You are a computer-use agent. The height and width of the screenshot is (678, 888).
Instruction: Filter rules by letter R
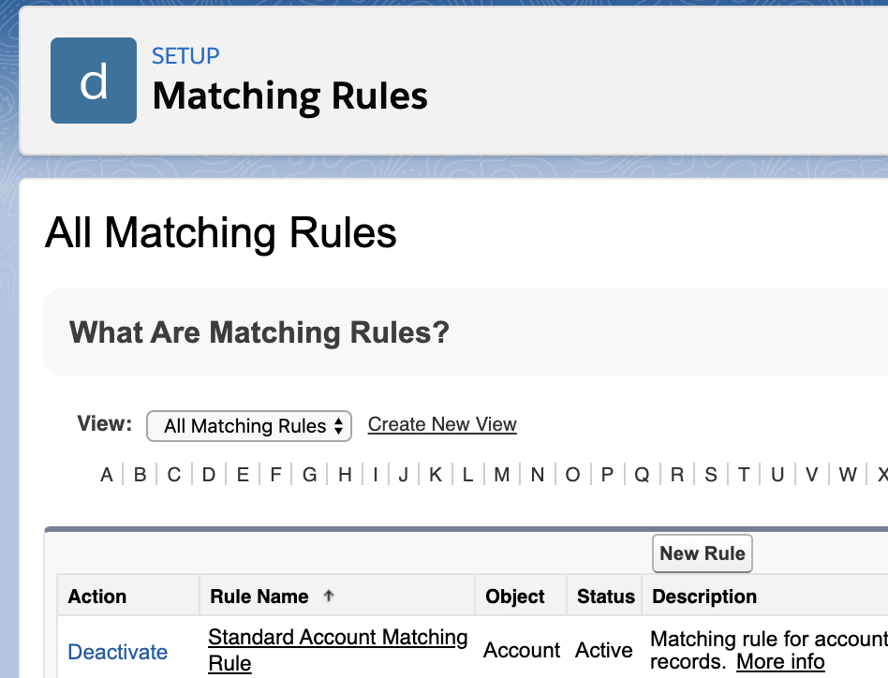click(x=677, y=475)
